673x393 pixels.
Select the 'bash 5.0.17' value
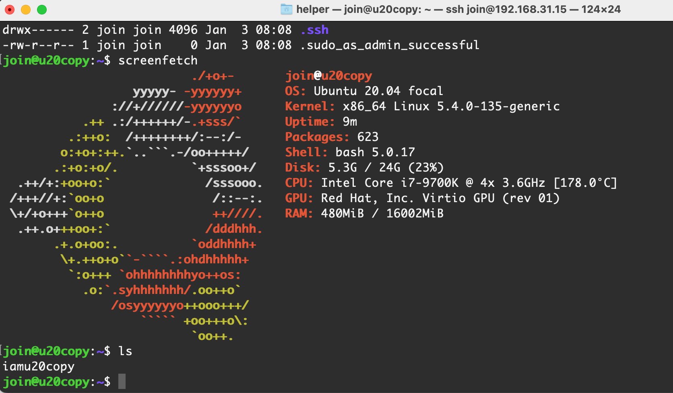[375, 152]
